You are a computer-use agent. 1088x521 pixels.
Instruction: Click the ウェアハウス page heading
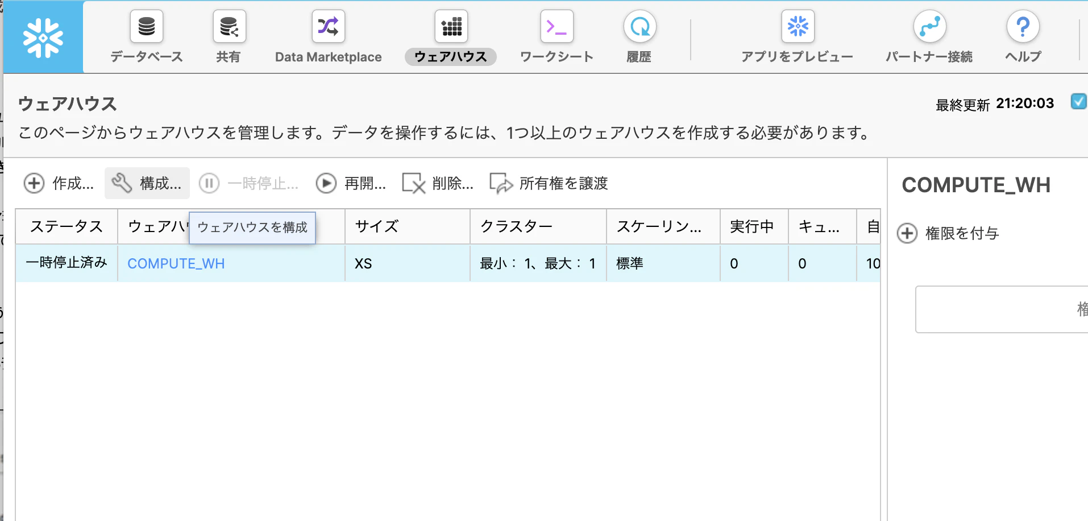[68, 104]
